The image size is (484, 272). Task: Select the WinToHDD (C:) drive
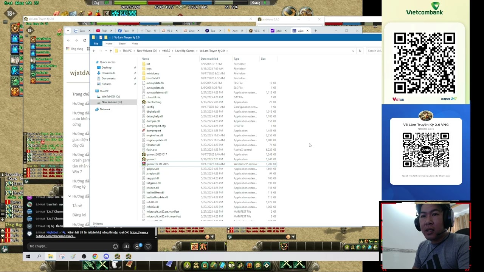[110, 97]
